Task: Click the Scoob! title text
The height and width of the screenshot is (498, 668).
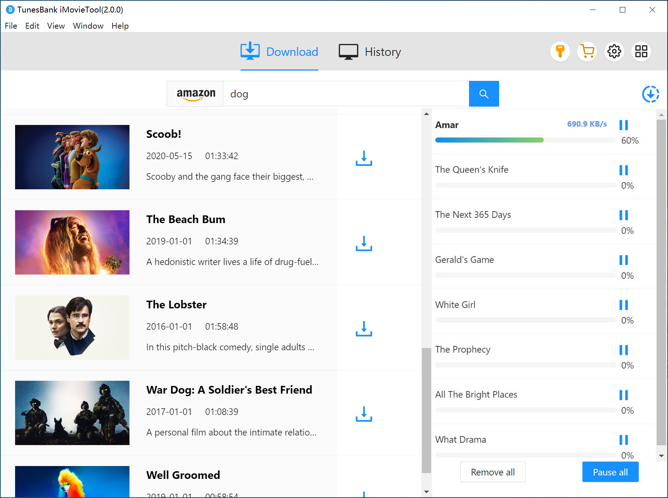Action: coord(164,134)
